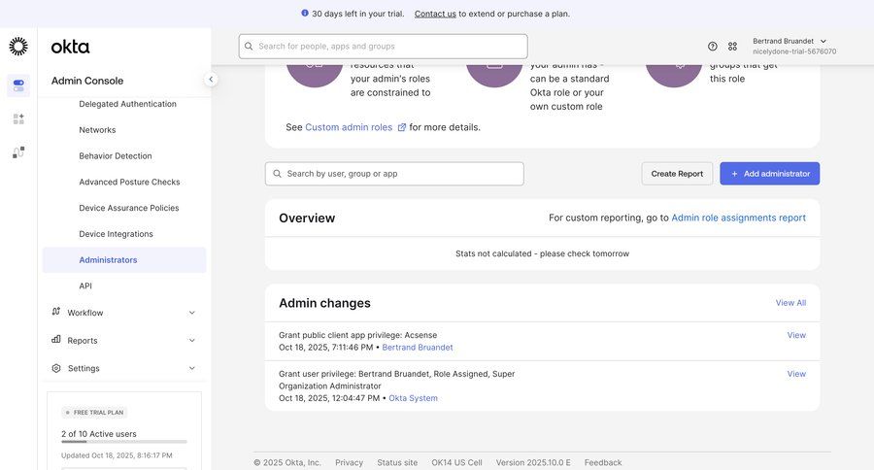874x470 pixels.
Task: Click Version 2025.10.0 E in the footer
Action: coord(533,463)
